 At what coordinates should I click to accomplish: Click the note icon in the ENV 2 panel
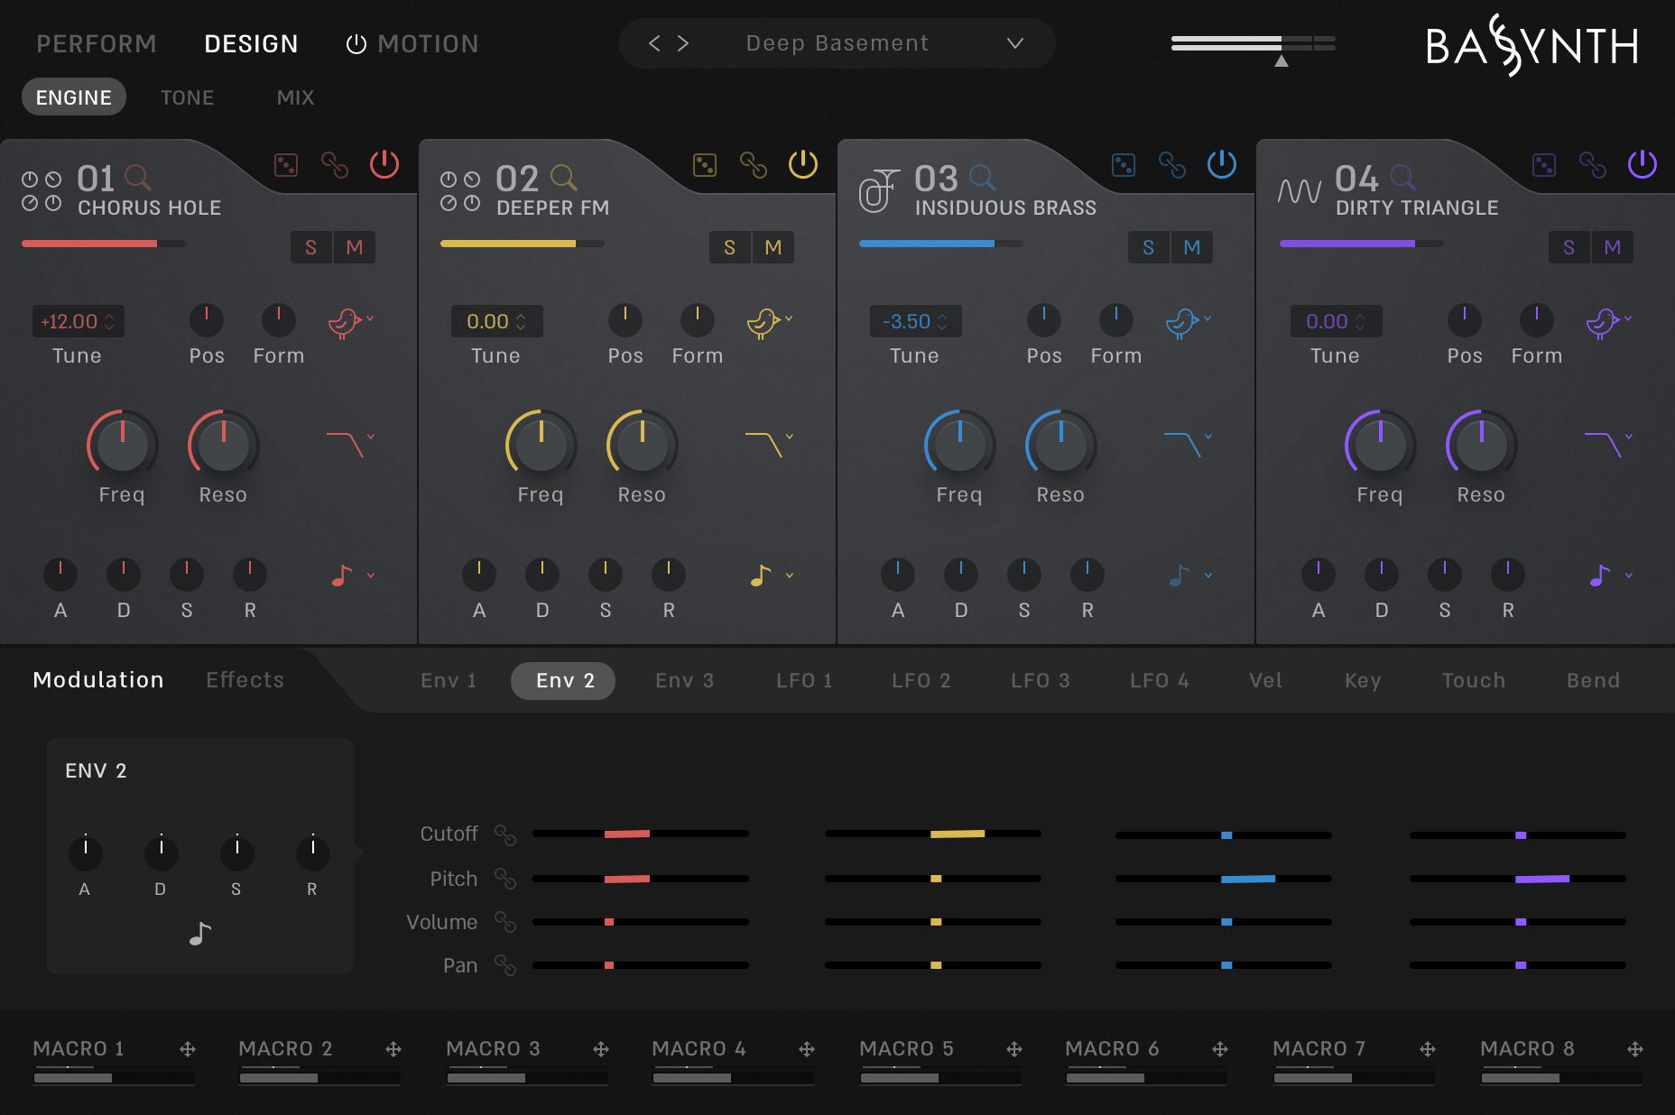[199, 934]
